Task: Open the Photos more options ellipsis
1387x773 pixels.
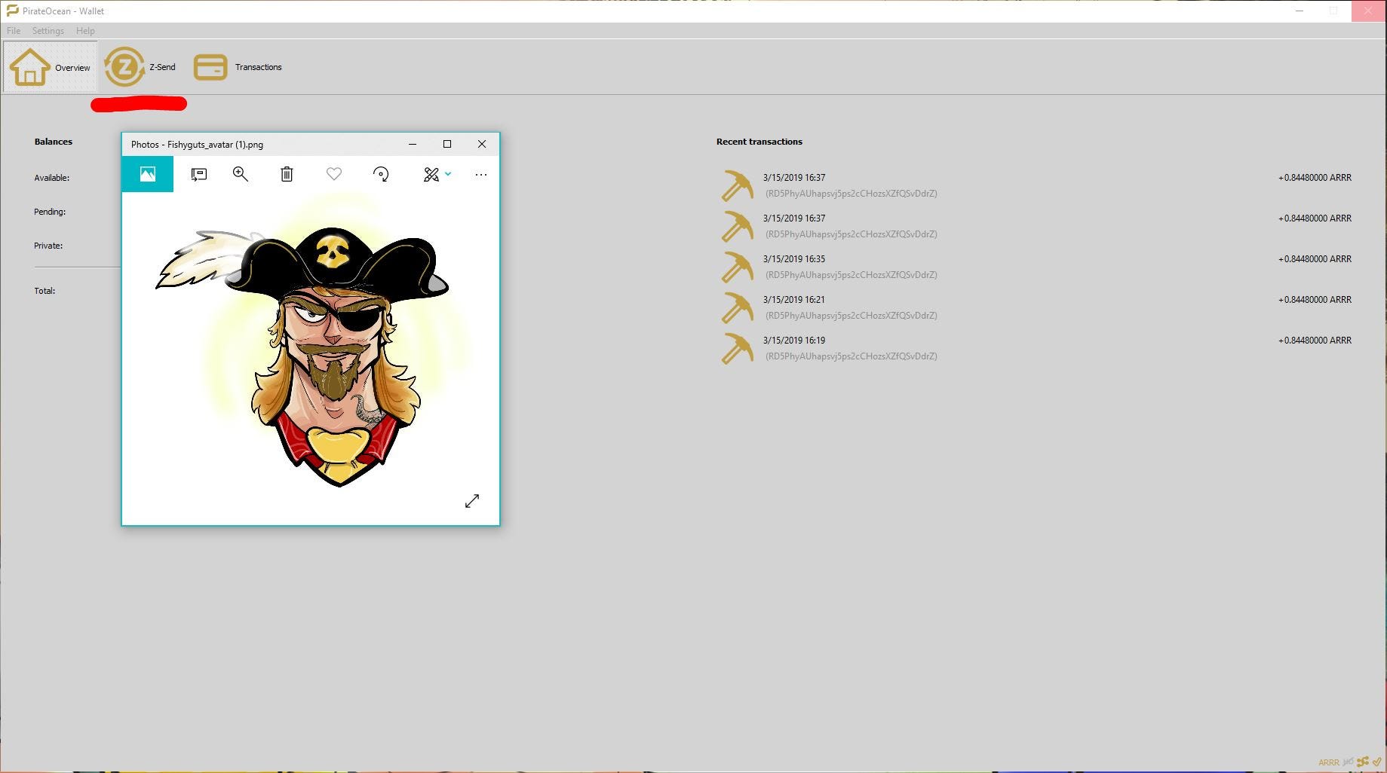Action: [x=481, y=174]
